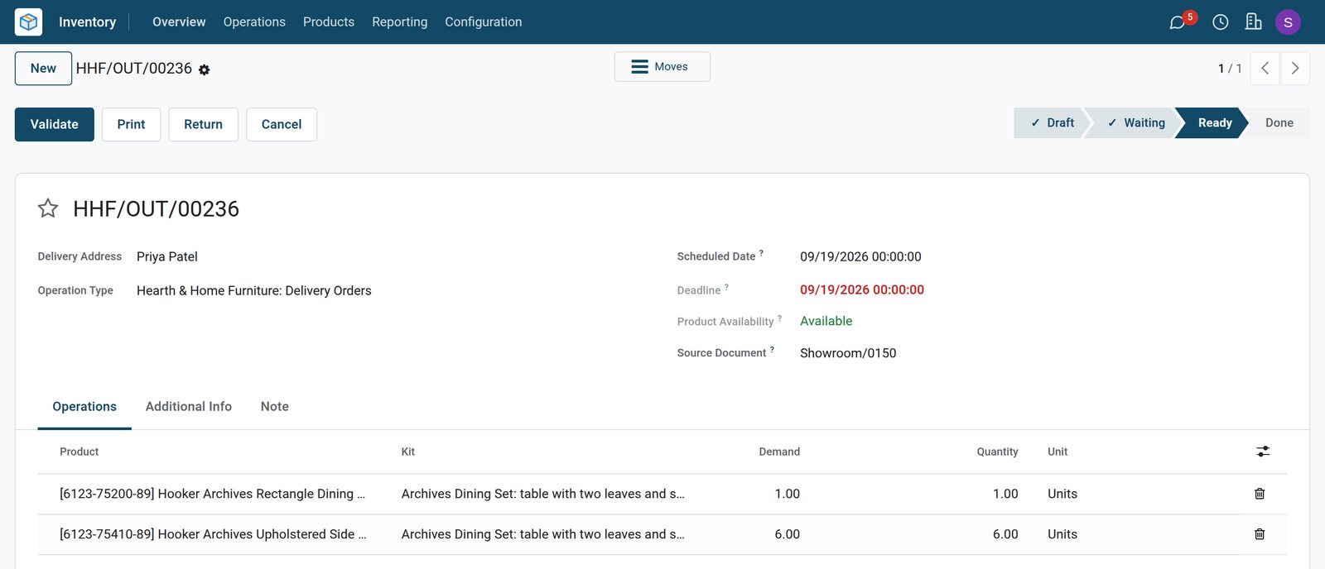This screenshot has width=1325, height=569.
Task: Select the Operations tab in the form
Action: 84,407
